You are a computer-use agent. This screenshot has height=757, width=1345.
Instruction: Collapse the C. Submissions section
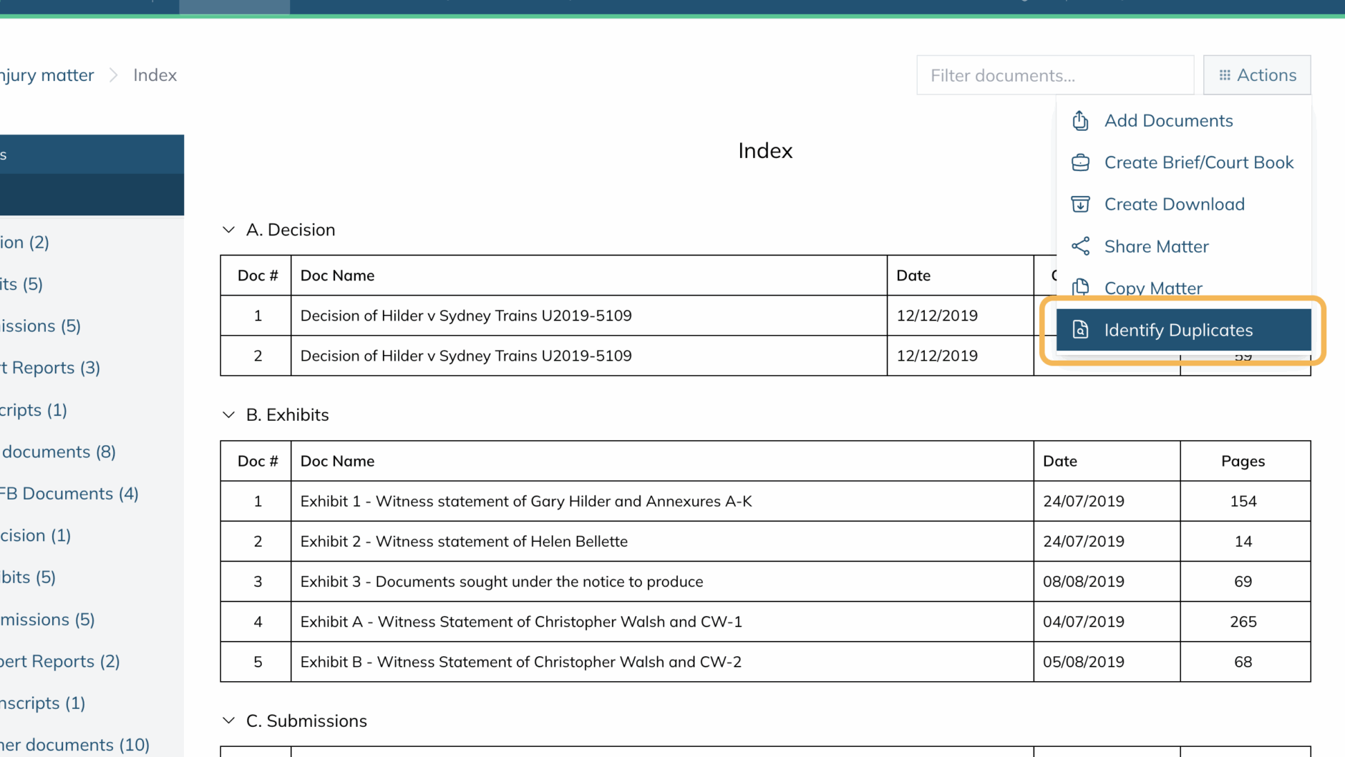[x=228, y=721]
